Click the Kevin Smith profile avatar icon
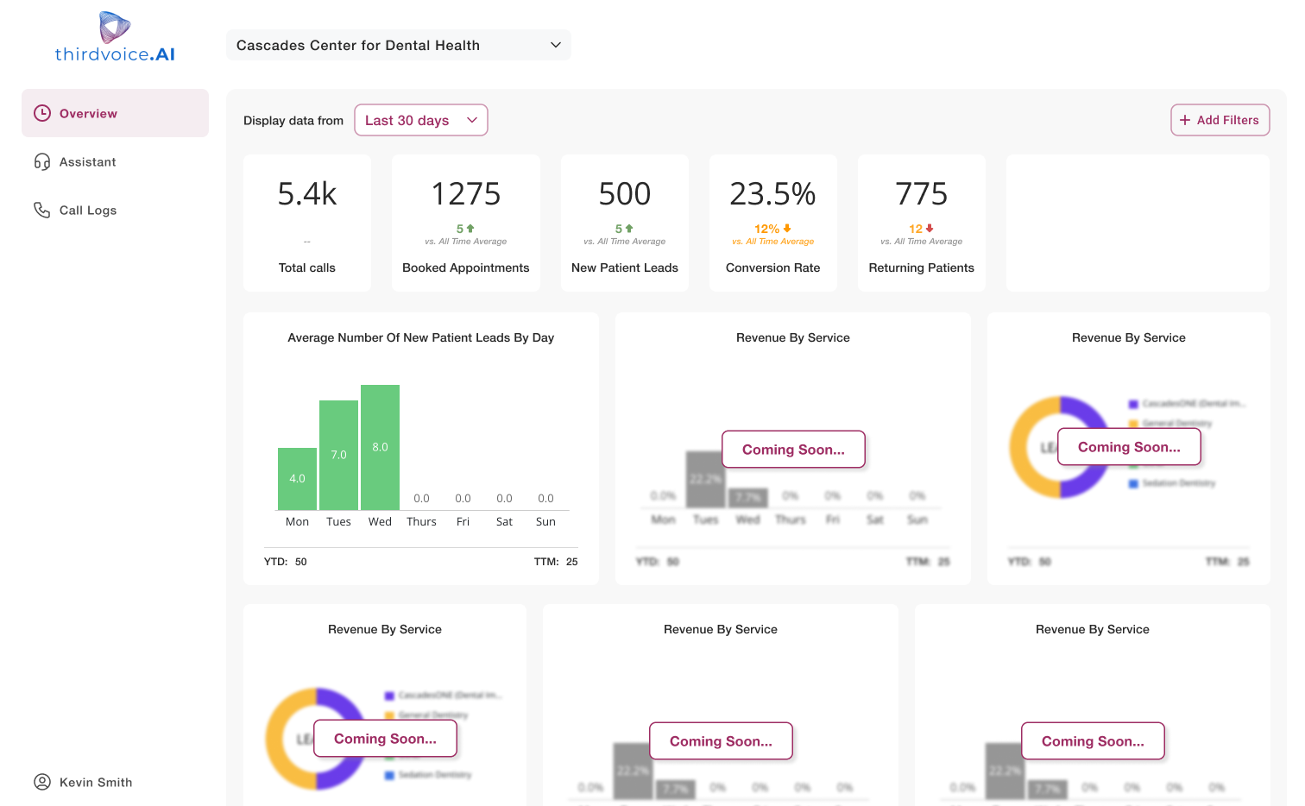 click(42, 782)
